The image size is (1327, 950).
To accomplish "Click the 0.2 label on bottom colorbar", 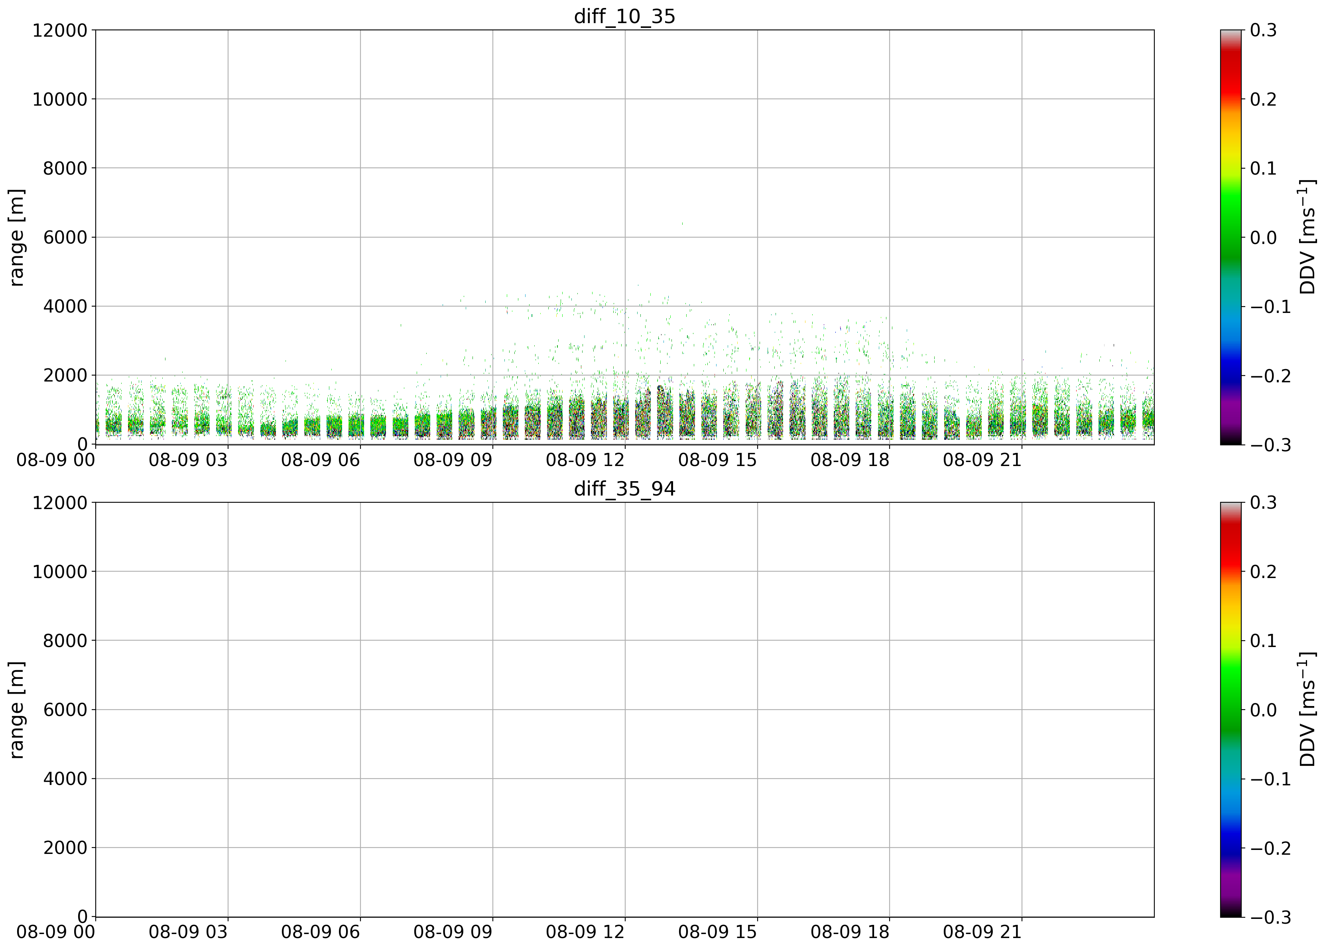I will point(1264,572).
